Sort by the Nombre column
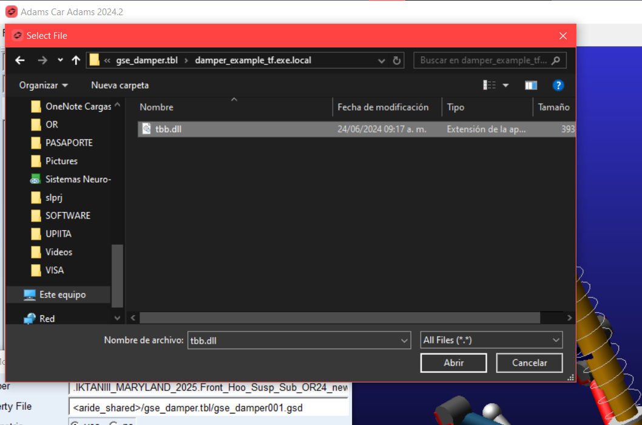Screen dimensions: 642x425 [157, 107]
